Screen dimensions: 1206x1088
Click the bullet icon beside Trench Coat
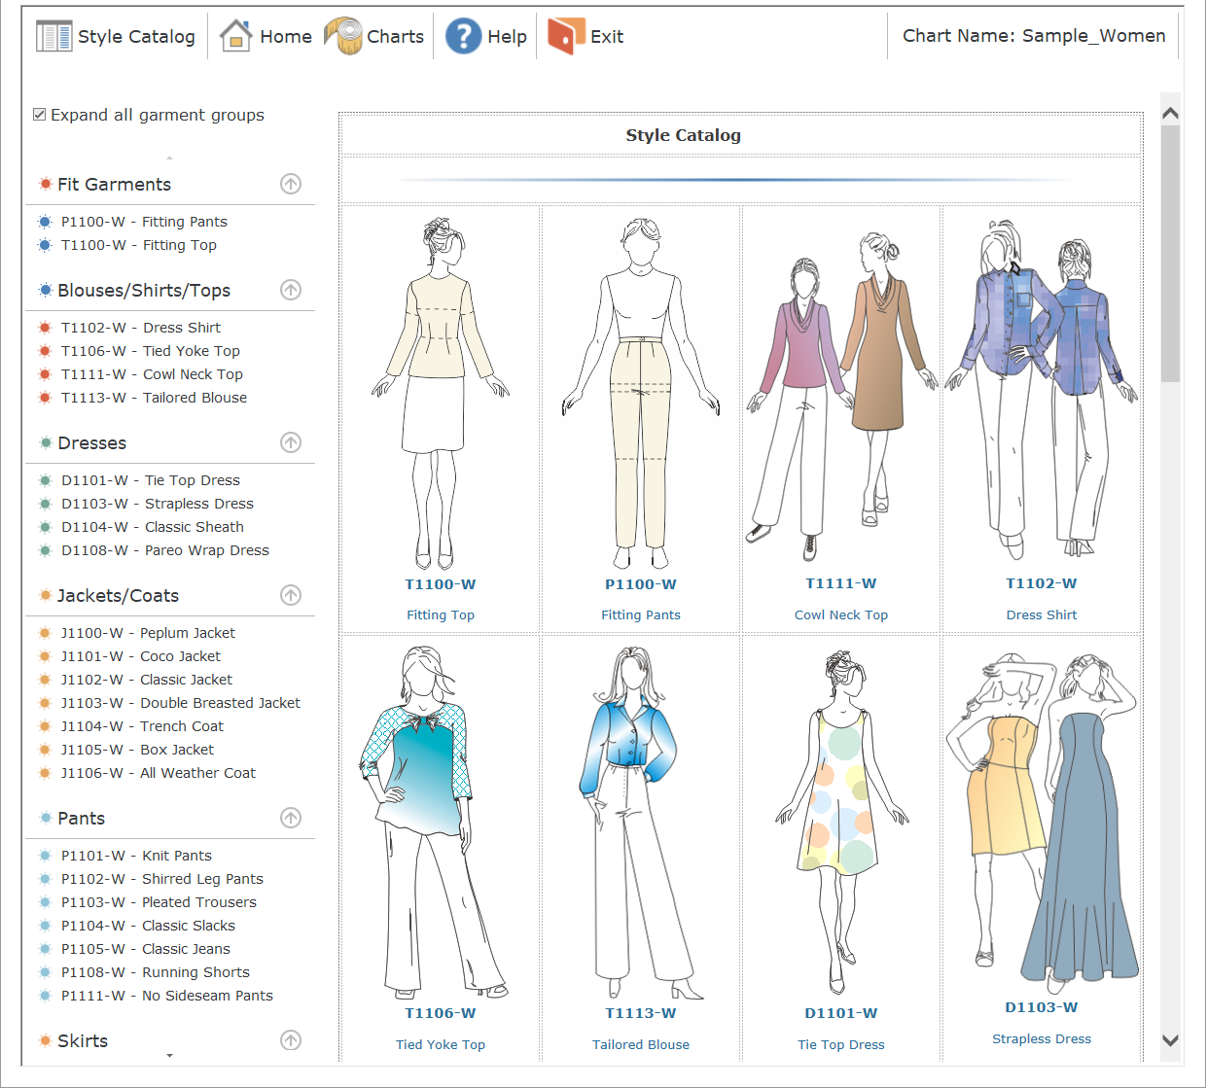pyautogui.click(x=45, y=726)
